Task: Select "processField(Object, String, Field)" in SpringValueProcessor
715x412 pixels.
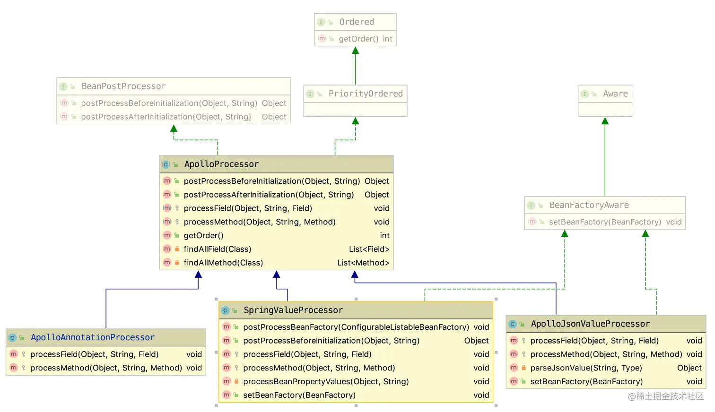Action: pyautogui.click(x=307, y=354)
